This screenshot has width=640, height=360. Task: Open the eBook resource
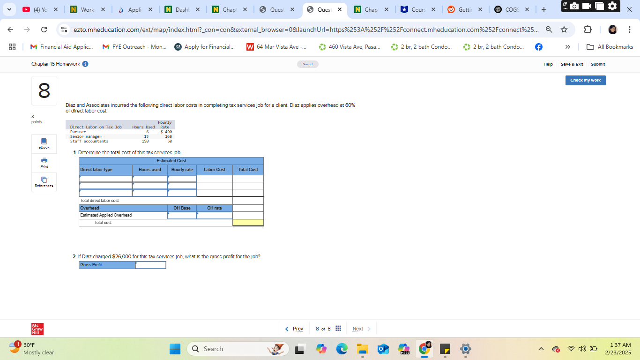(44, 143)
